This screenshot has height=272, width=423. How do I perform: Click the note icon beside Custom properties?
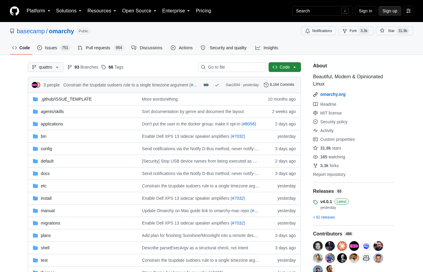click(x=315, y=139)
